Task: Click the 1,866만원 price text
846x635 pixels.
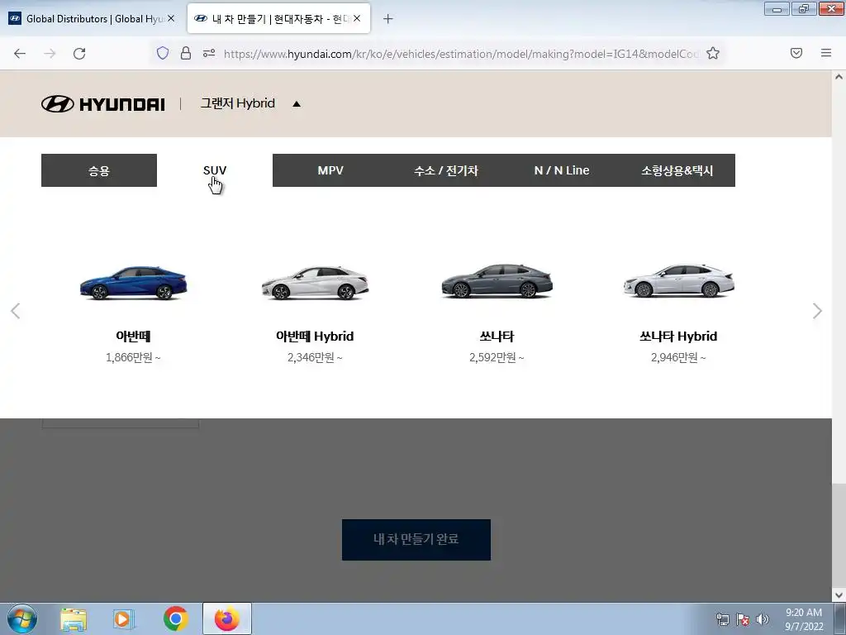Action: click(x=133, y=357)
